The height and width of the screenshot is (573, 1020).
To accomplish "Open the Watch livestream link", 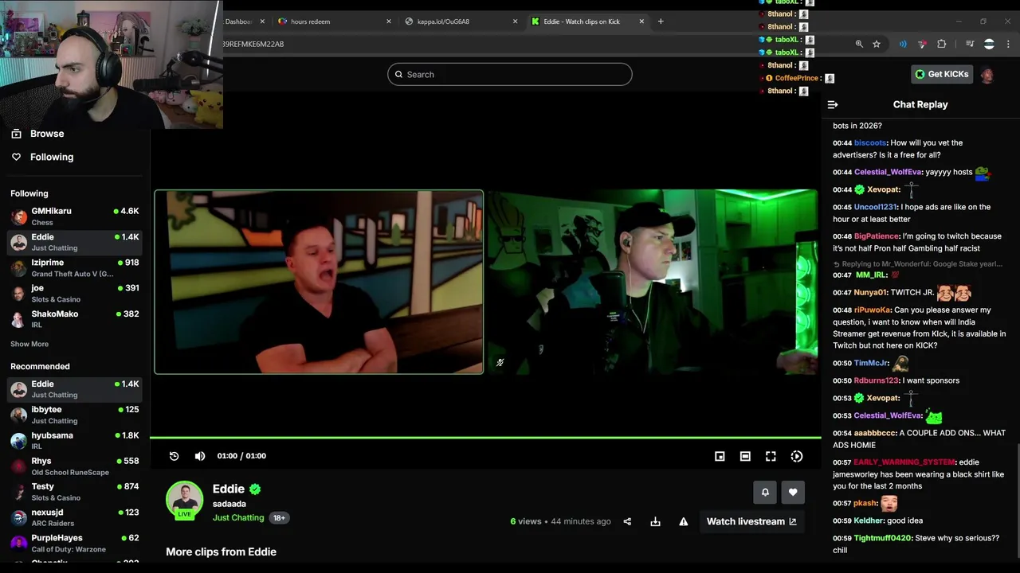I will [751, 521].
